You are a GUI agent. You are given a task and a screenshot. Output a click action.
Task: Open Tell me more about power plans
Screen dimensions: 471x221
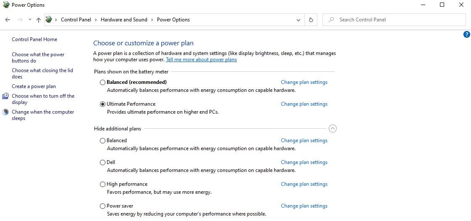pos(201,60)
